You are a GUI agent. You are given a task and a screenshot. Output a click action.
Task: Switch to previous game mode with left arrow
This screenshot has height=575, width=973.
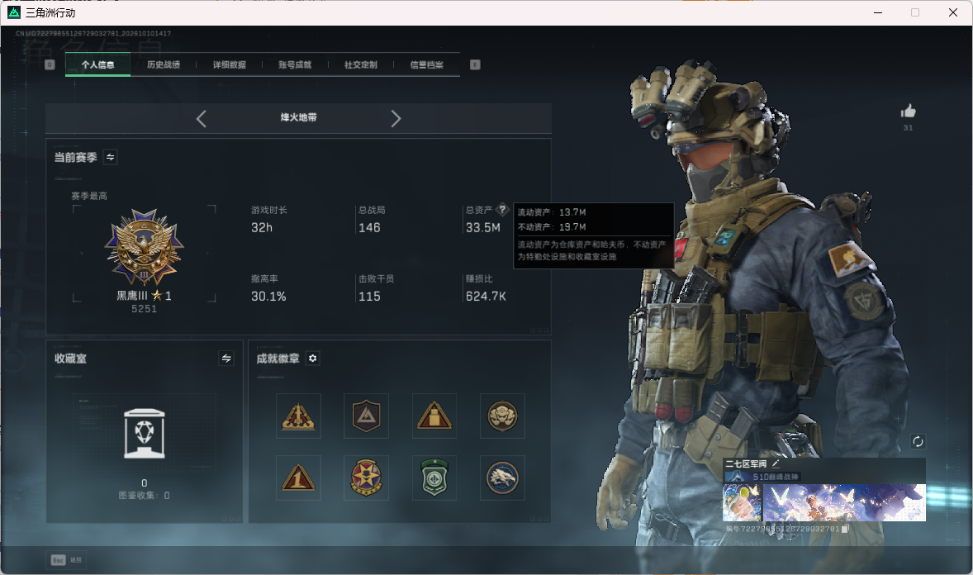pyautogui.click(x=201, y=119)
